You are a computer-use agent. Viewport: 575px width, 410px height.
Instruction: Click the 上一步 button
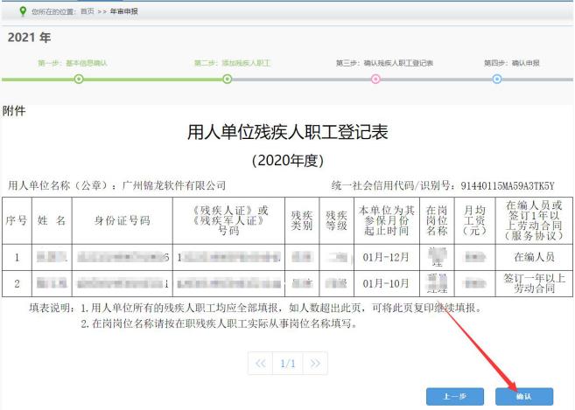coord(455,396)
